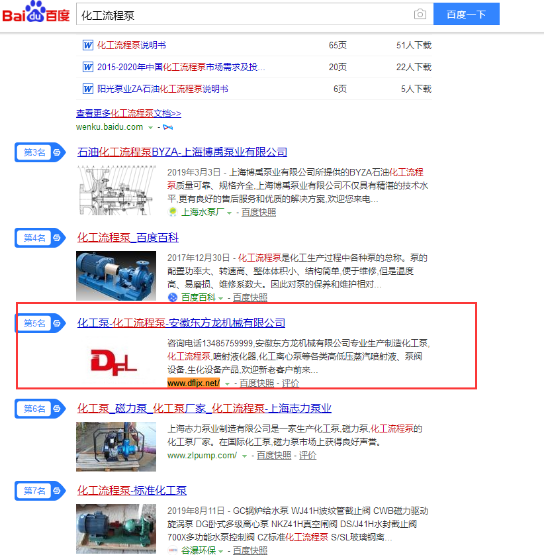Screen dimensions: 544x555
Task: Click the Word icon beside 阳光泵业ZA document
Action: tap(88, 89)
